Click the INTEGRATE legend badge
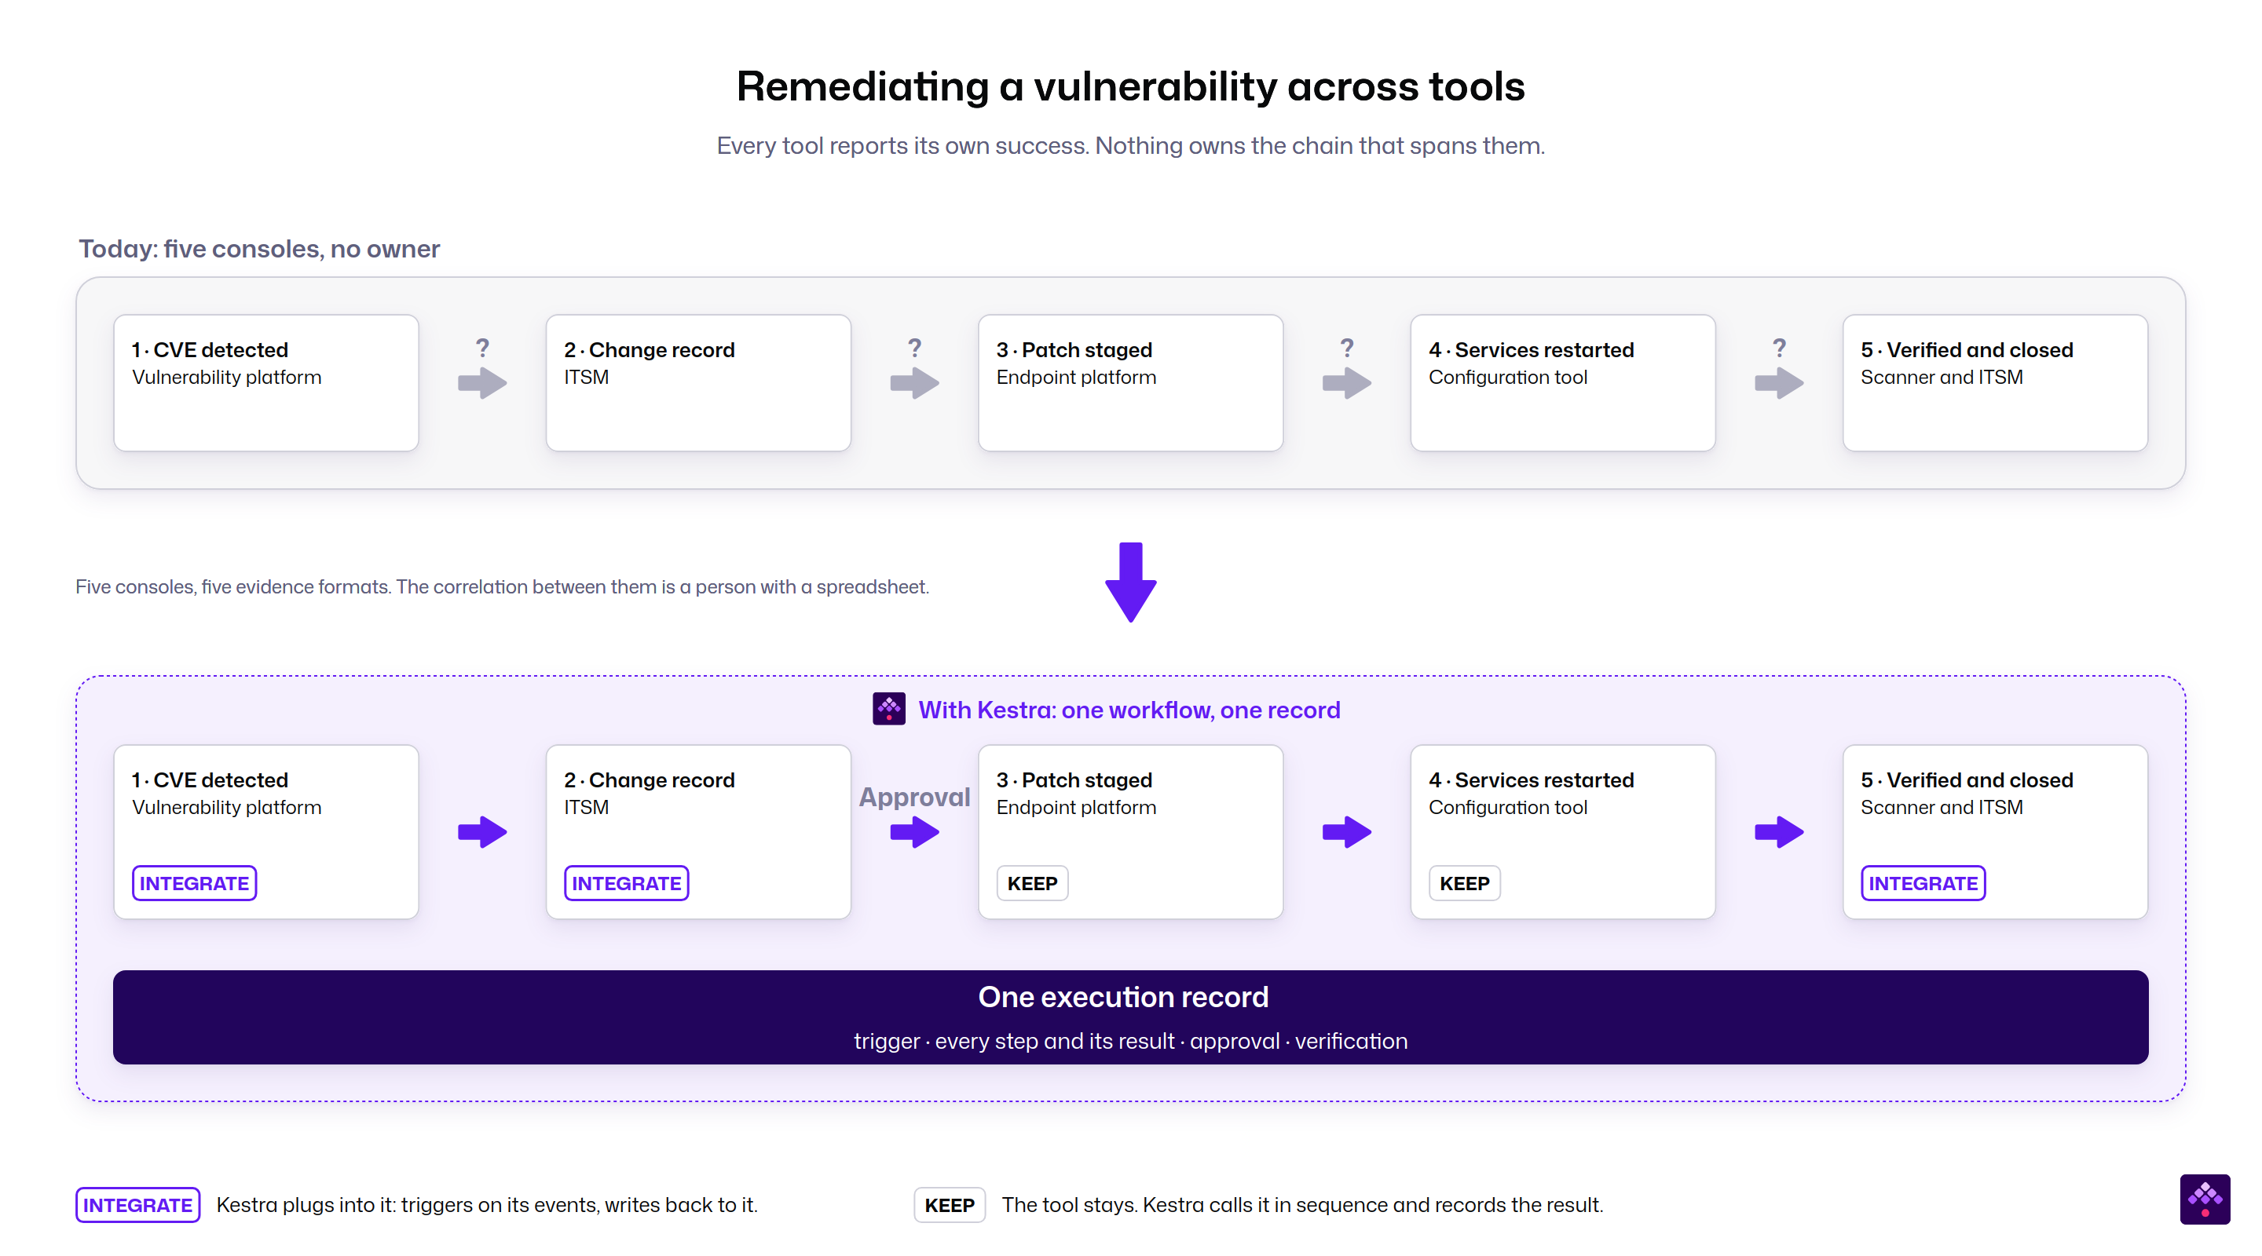This screenshot has height=1256, width=2262. (x=138, y=1205)
